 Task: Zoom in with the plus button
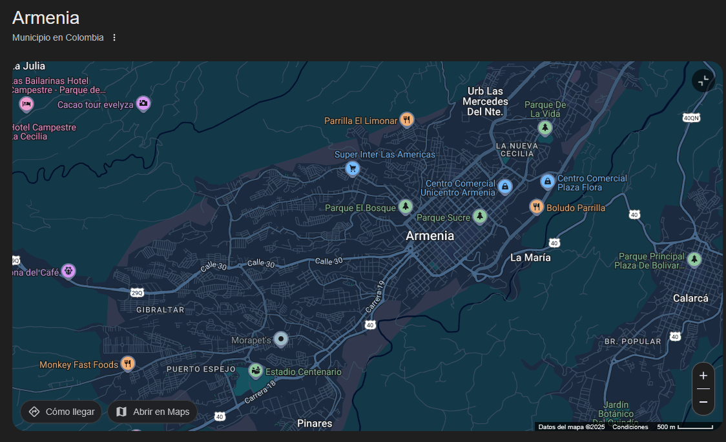[x=703, y=376]
